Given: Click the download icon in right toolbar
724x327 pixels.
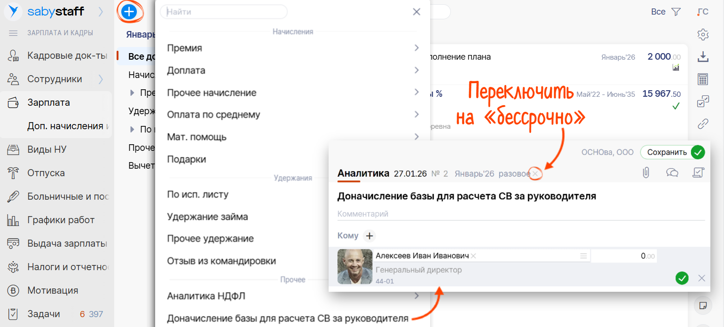Looking at the screenshot, I should point(703,57).
